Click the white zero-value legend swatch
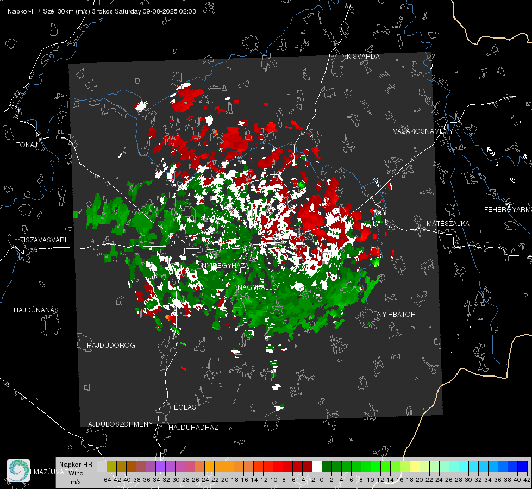The image size is (532, 489). (x=317, y=466)
